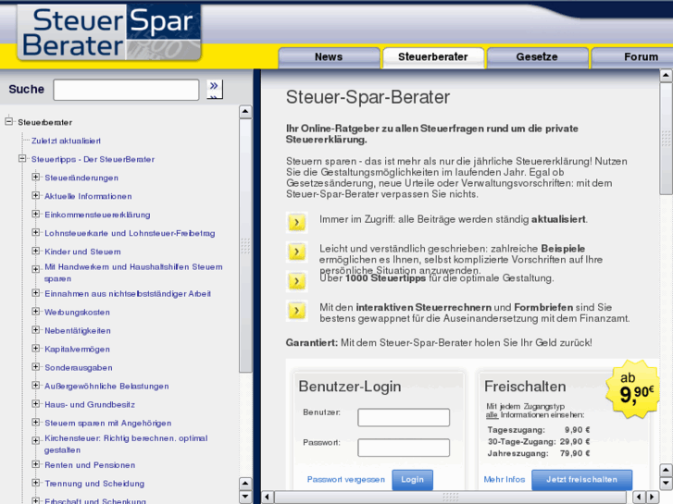This screenshot has height=504, width=673.
Task: Expand the Kapitalvermögen tree node
Action: [x=36, y=349]
